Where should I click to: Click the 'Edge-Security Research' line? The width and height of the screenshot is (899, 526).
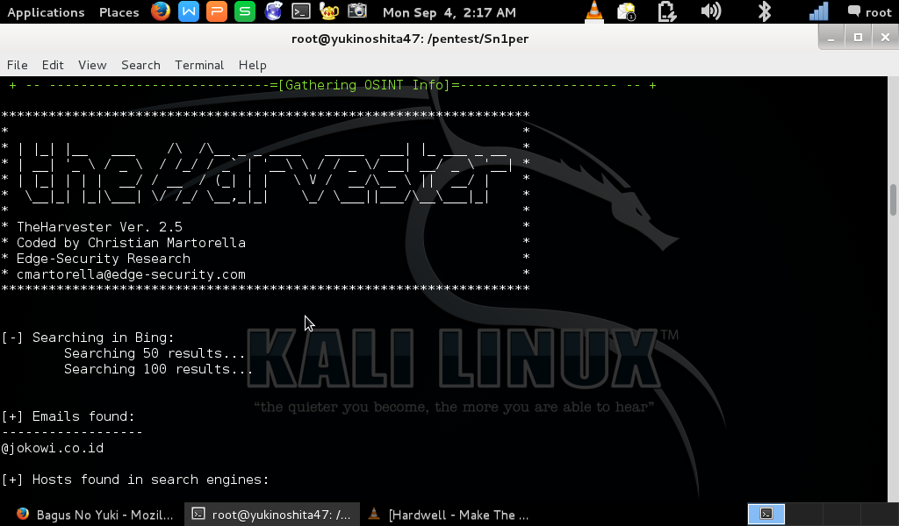tap(104, 259)
